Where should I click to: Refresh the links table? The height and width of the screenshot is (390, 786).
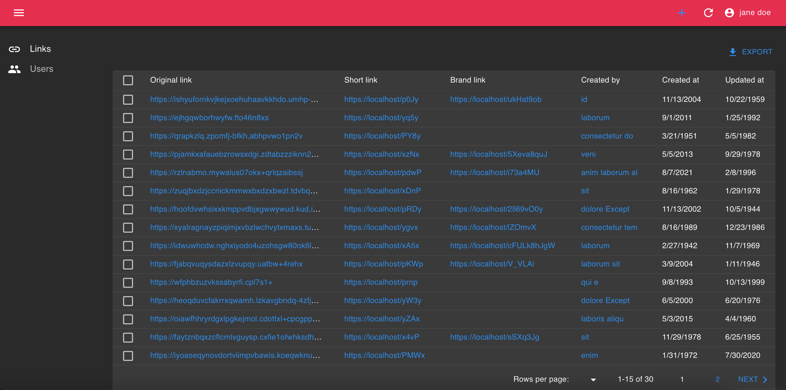point(708,13)
